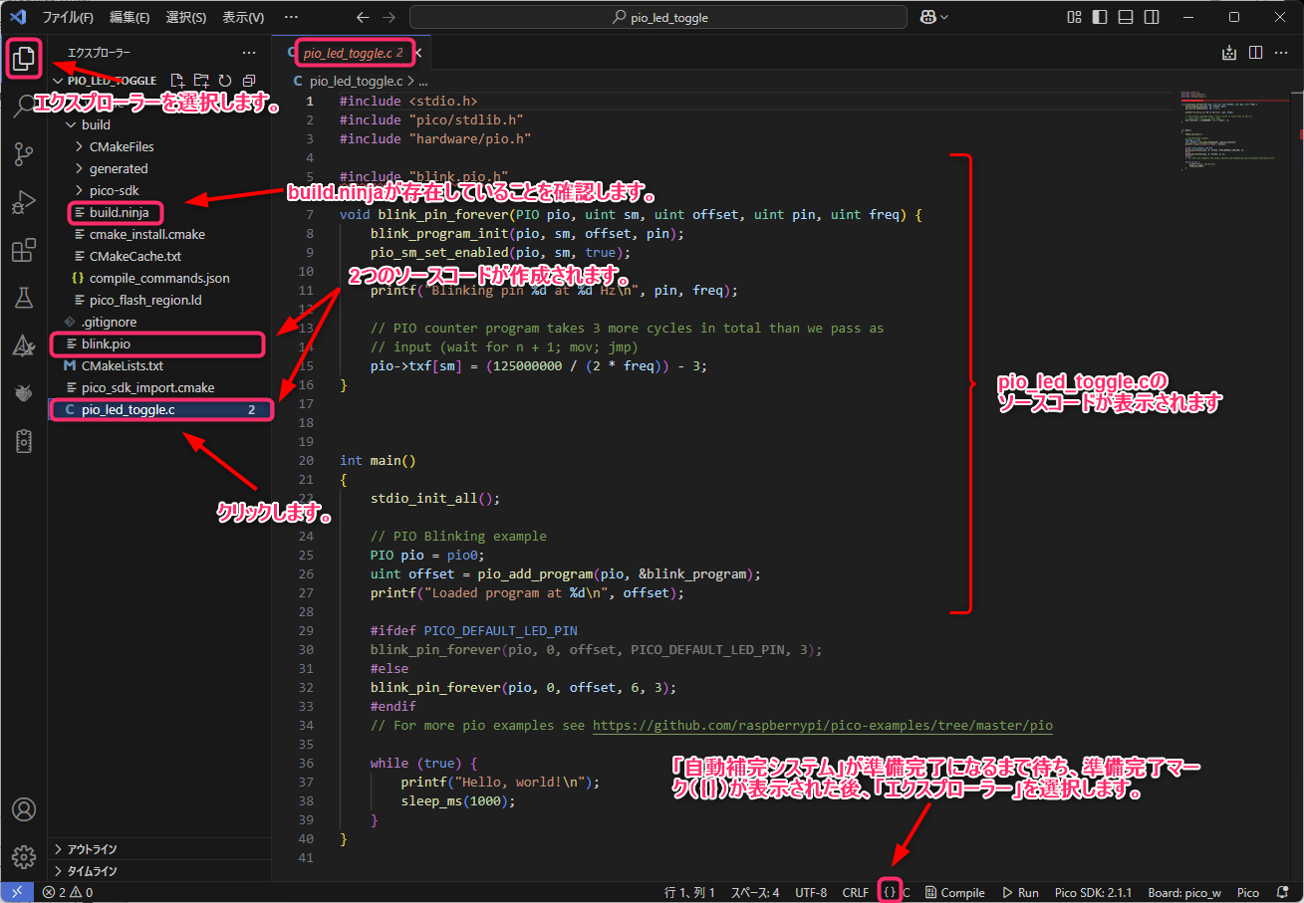
Task: Open the ファイル(F) menu
Action: click(68, 17)
